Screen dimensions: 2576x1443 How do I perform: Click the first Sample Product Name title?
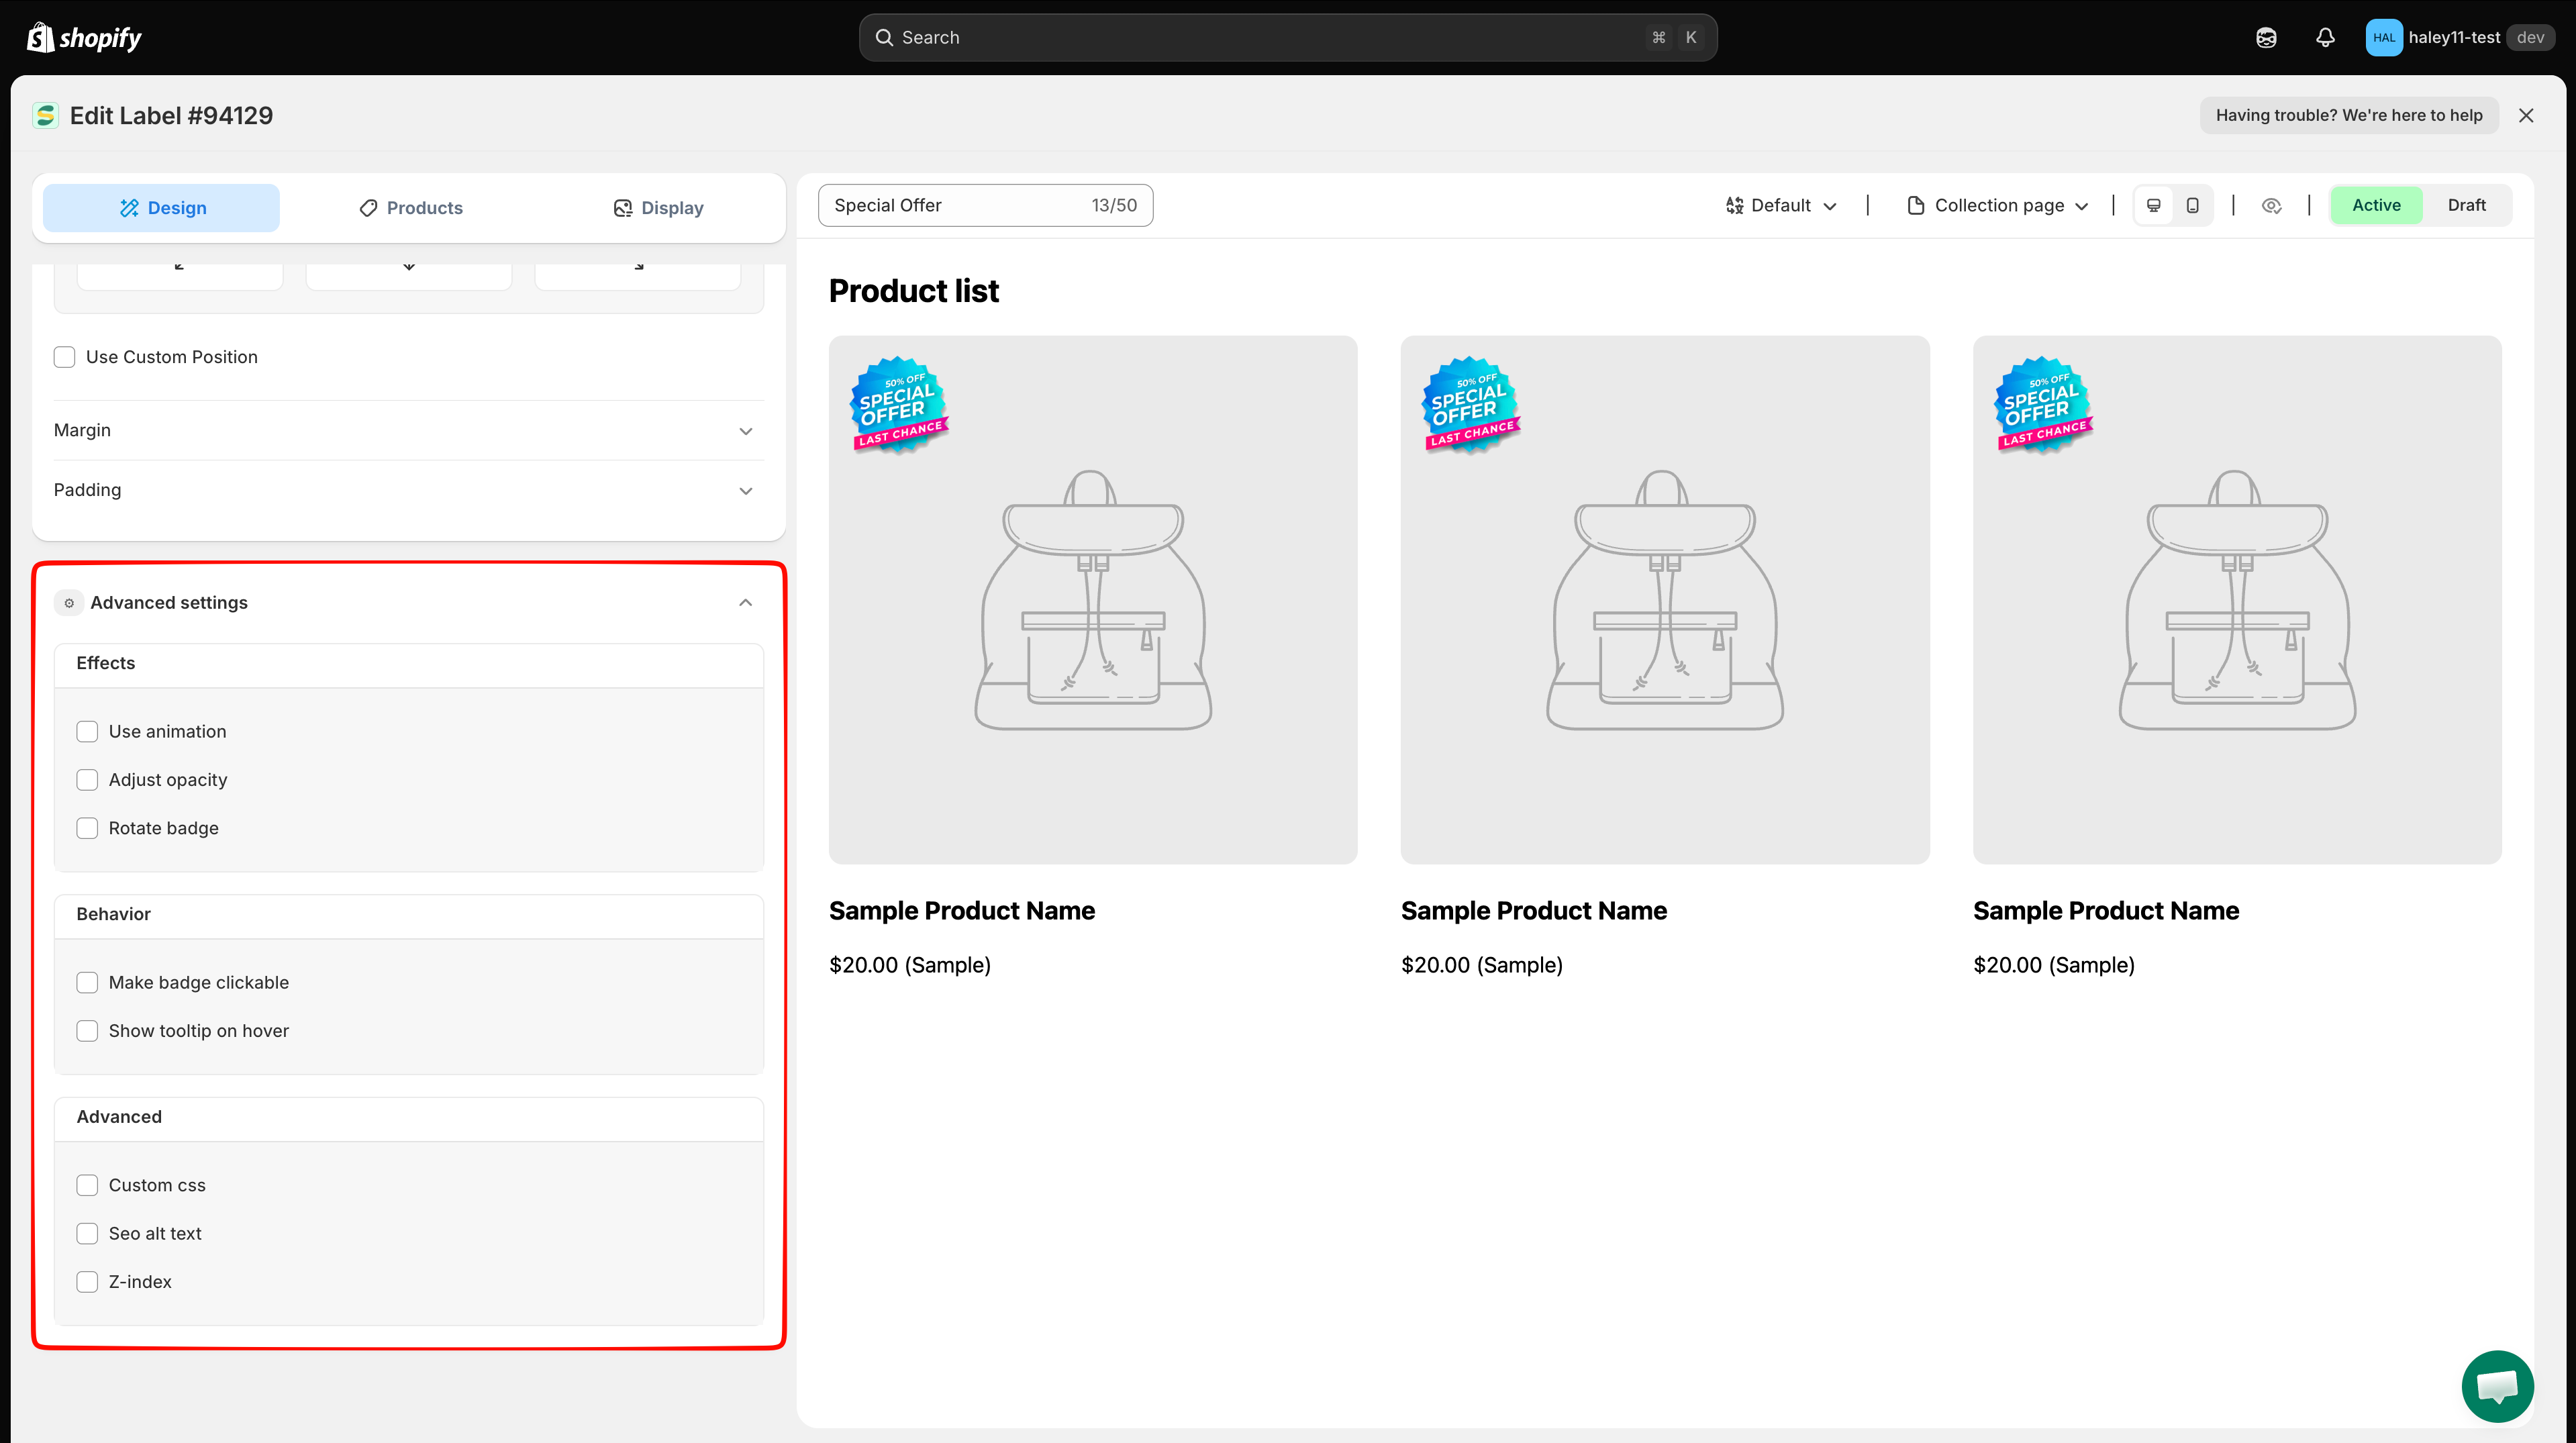click(962, 911)
